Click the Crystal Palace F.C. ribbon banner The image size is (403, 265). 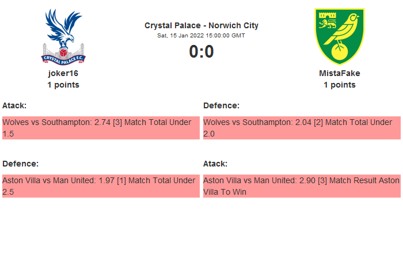(x=63, y=57)
